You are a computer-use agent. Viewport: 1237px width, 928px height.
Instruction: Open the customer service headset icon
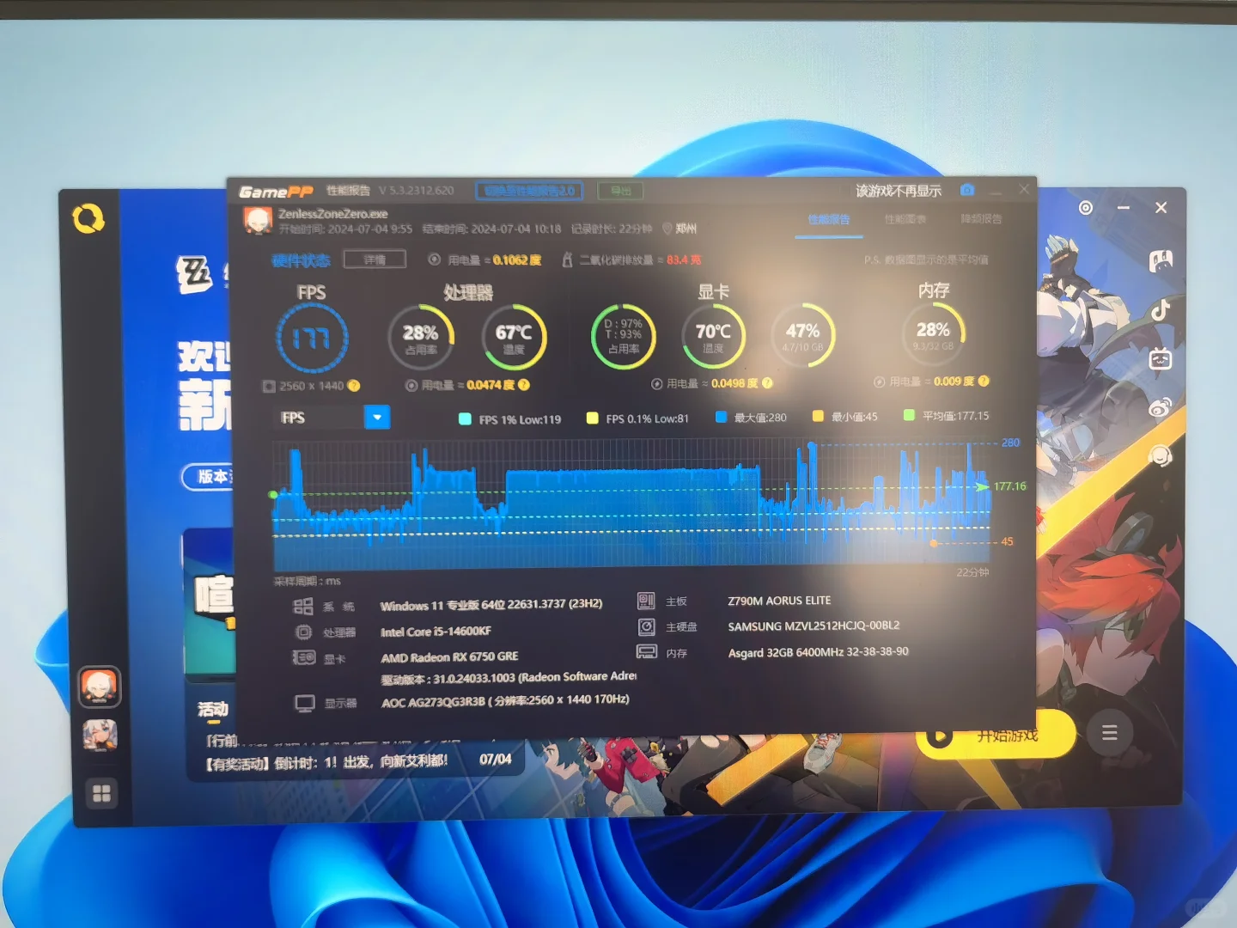pos(1161,455)
